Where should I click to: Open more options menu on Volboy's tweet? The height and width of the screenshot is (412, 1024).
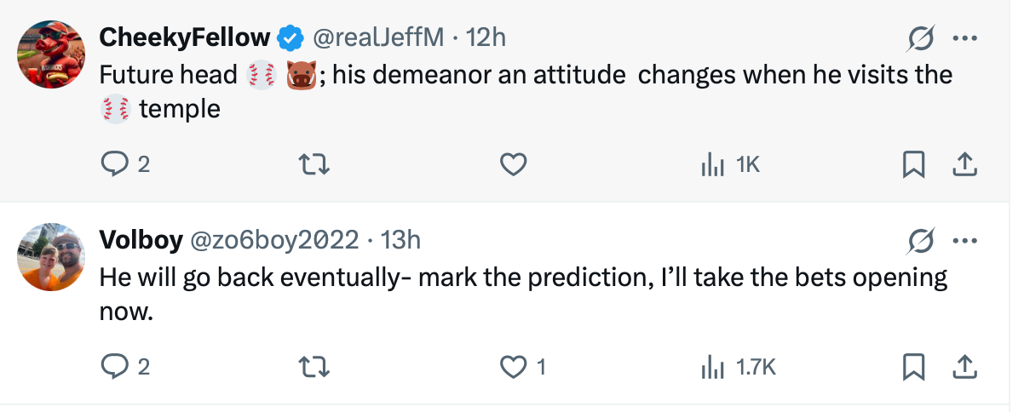pyautogui.click(x=964, y=241)
